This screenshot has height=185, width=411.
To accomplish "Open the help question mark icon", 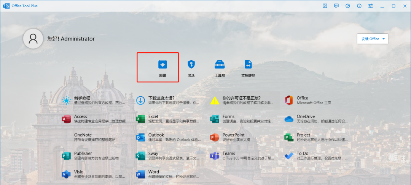I will click(x=348, y=6).
